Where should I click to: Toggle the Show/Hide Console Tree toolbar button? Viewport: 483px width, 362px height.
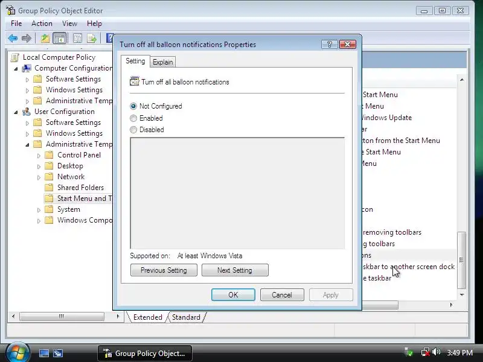(59, 39)
